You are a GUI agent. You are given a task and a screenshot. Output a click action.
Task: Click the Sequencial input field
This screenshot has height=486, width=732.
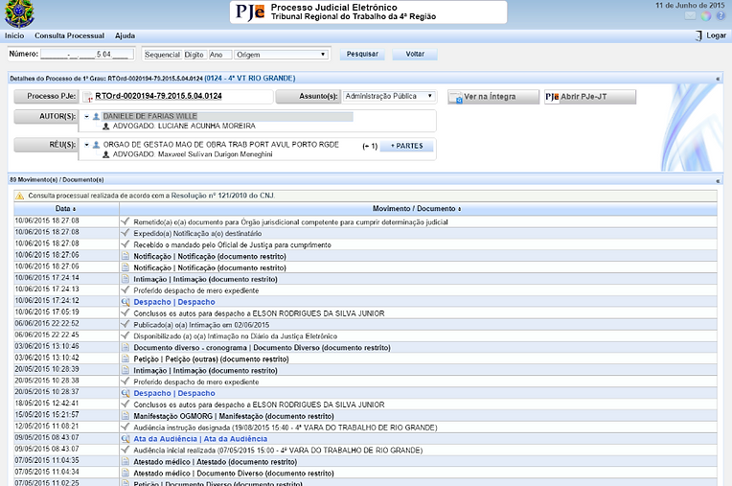[x=162, y=55]
